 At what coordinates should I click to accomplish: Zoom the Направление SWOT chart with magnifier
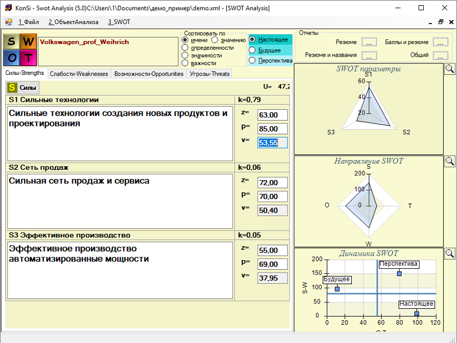(450, 161)
